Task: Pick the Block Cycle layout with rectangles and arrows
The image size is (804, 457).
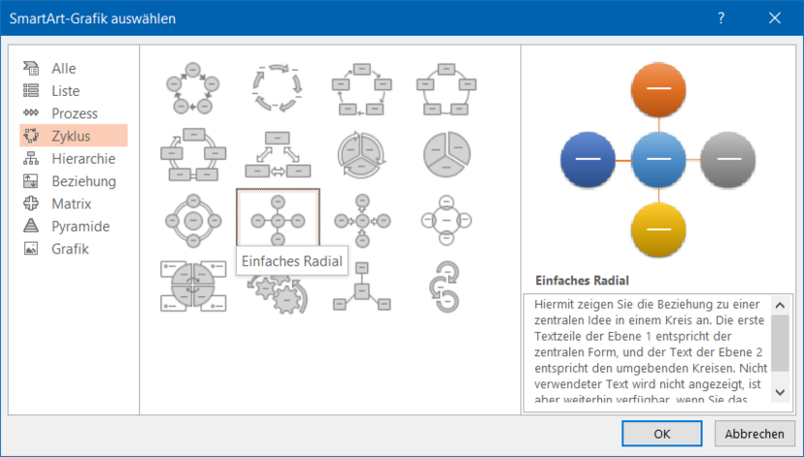Action: (362, 88)
